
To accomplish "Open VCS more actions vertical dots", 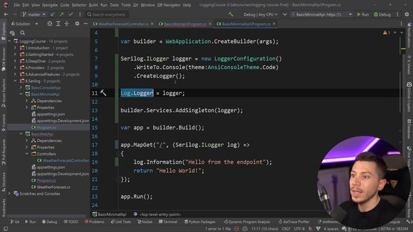I will pyautogui.click(x=80, y=14).
